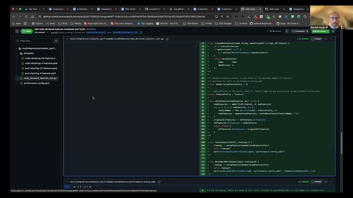This screenshot has height=198, width=353.
Task: Collapse the templates folder in tree
Action: pos(18,53)
